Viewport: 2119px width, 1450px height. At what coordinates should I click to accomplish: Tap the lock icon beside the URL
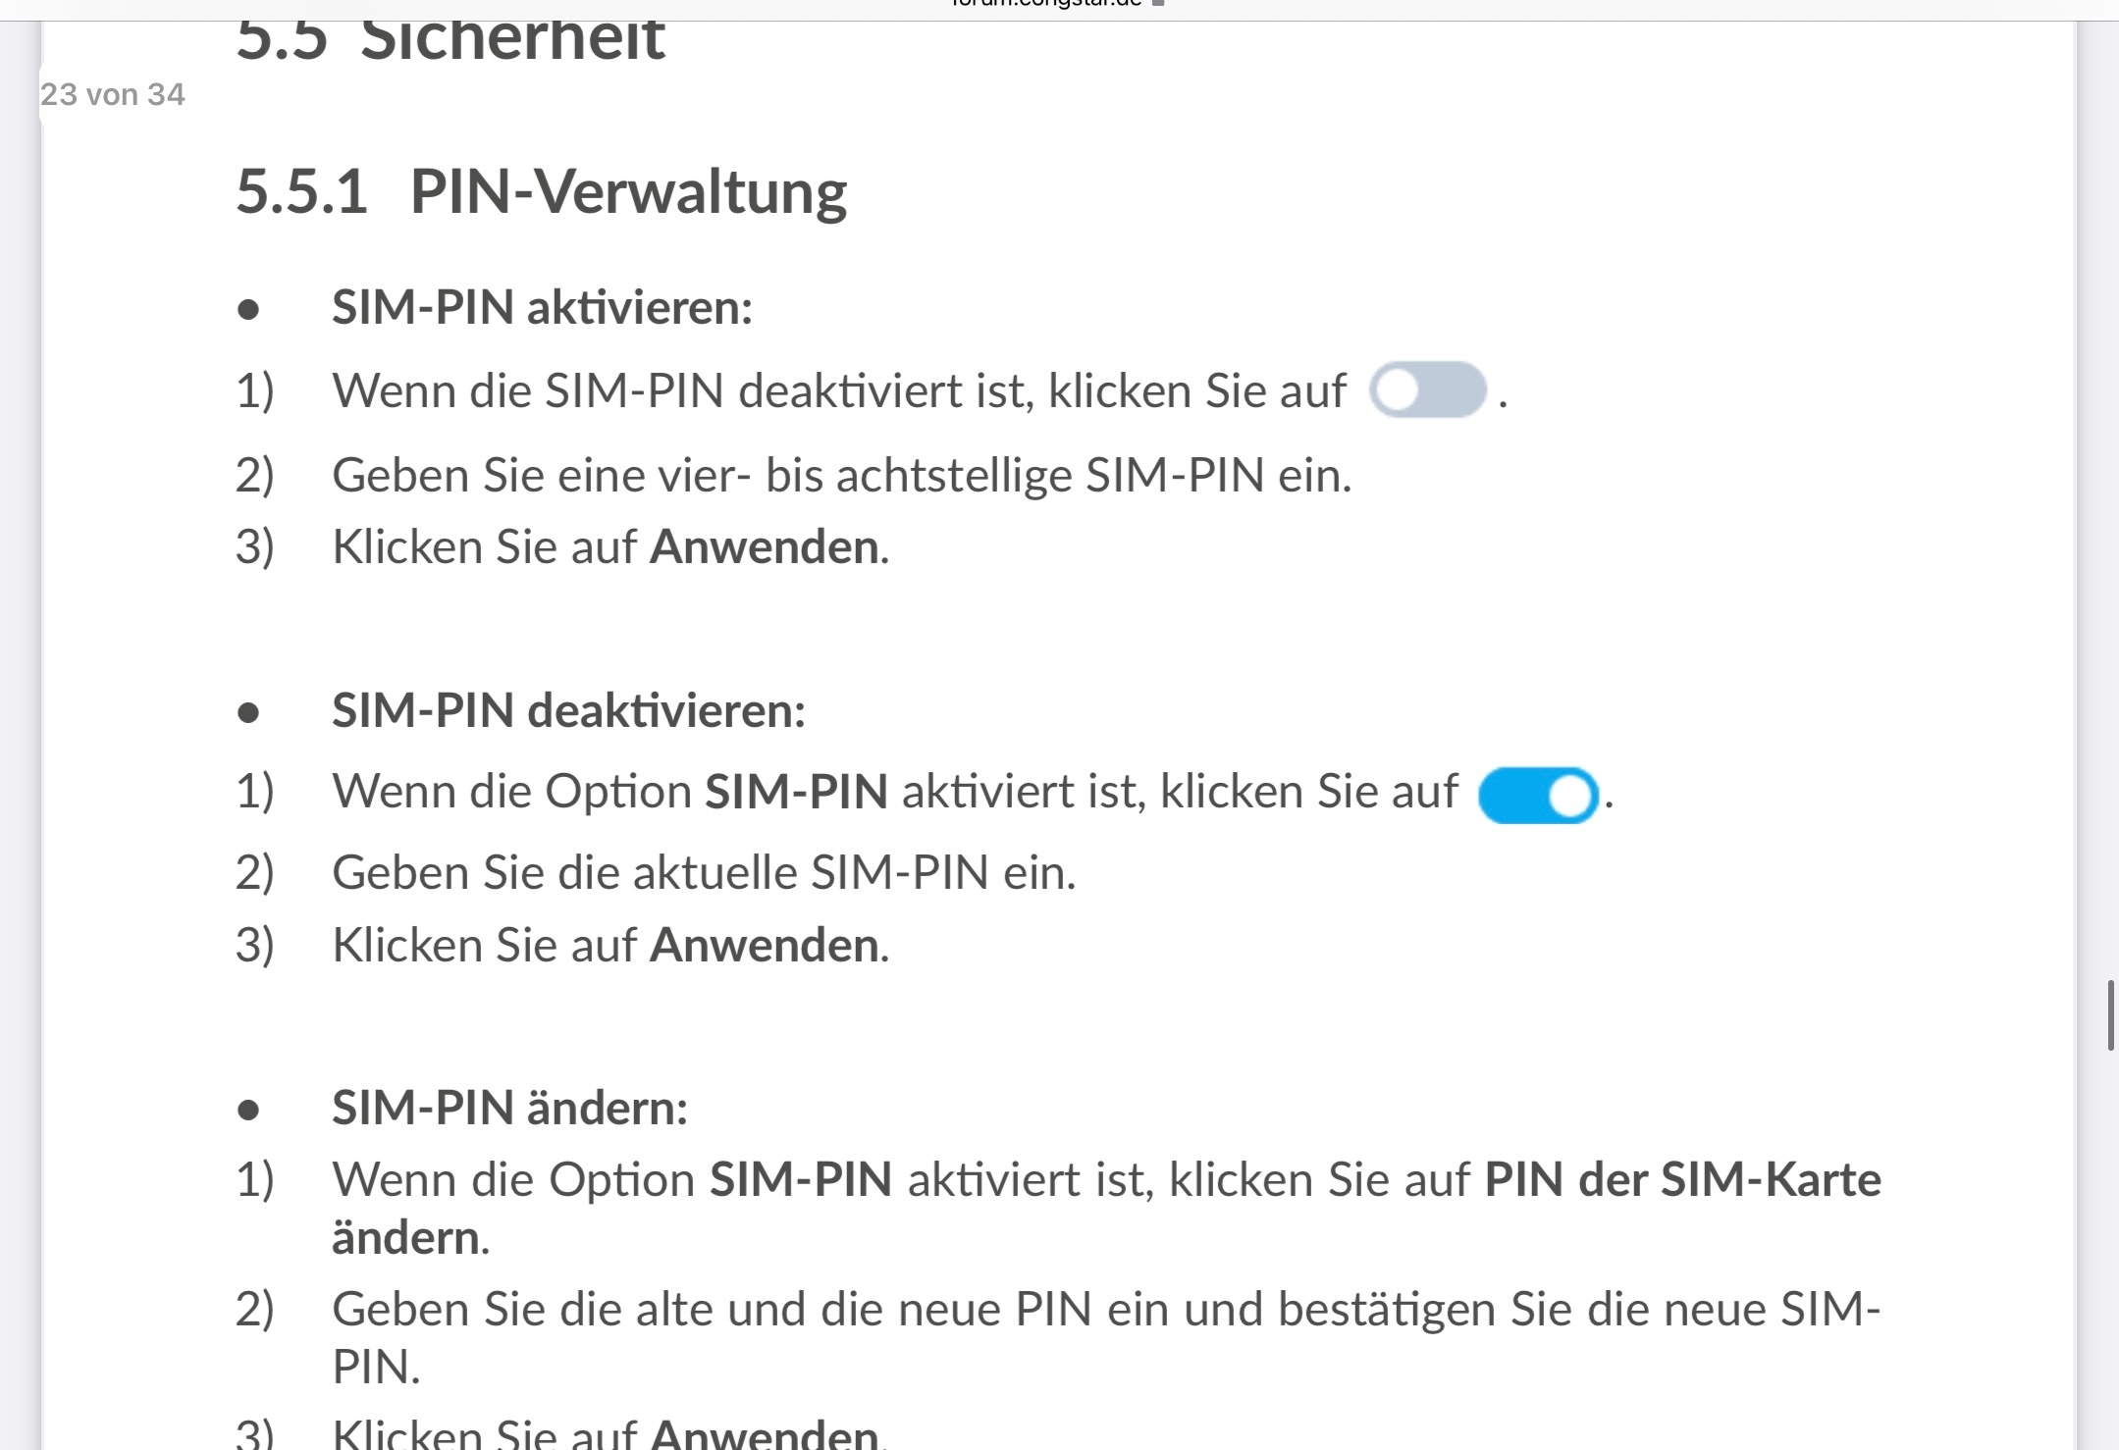point(1158,3)
